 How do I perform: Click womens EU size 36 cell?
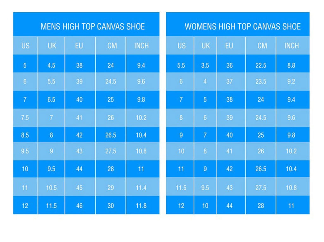coord(229,66)
